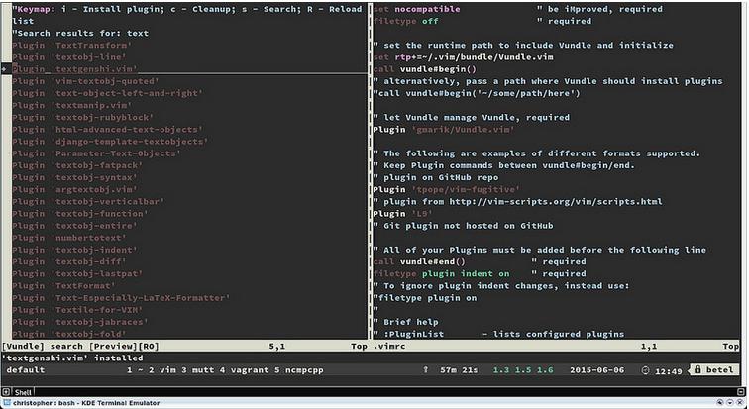Screen dimensions: 749x409
Task: Click Plugin 'numbertotext' line
Action: click(69, 238)
